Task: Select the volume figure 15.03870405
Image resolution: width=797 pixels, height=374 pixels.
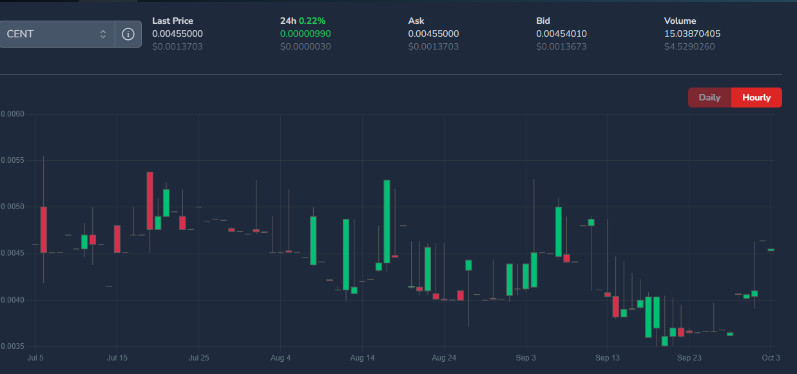Action: pos(692,33)
